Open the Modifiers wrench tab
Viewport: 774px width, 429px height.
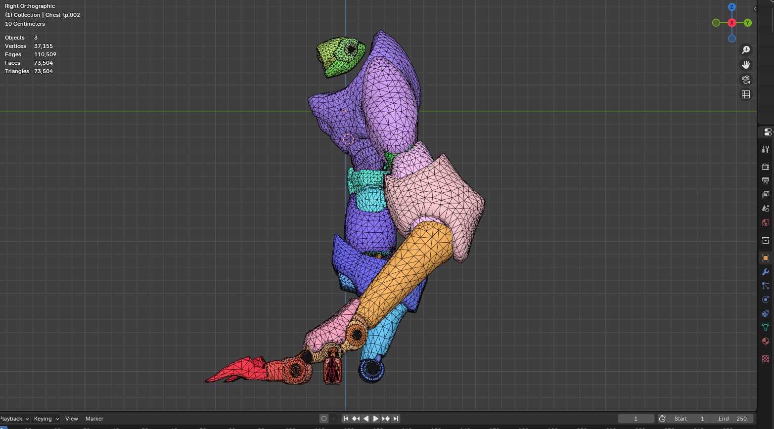[766, 272]
